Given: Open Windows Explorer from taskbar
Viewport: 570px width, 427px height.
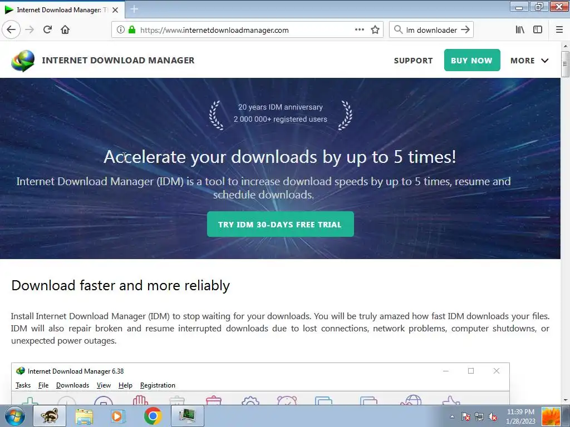Looking at the screenshot, I should [84, 416].
